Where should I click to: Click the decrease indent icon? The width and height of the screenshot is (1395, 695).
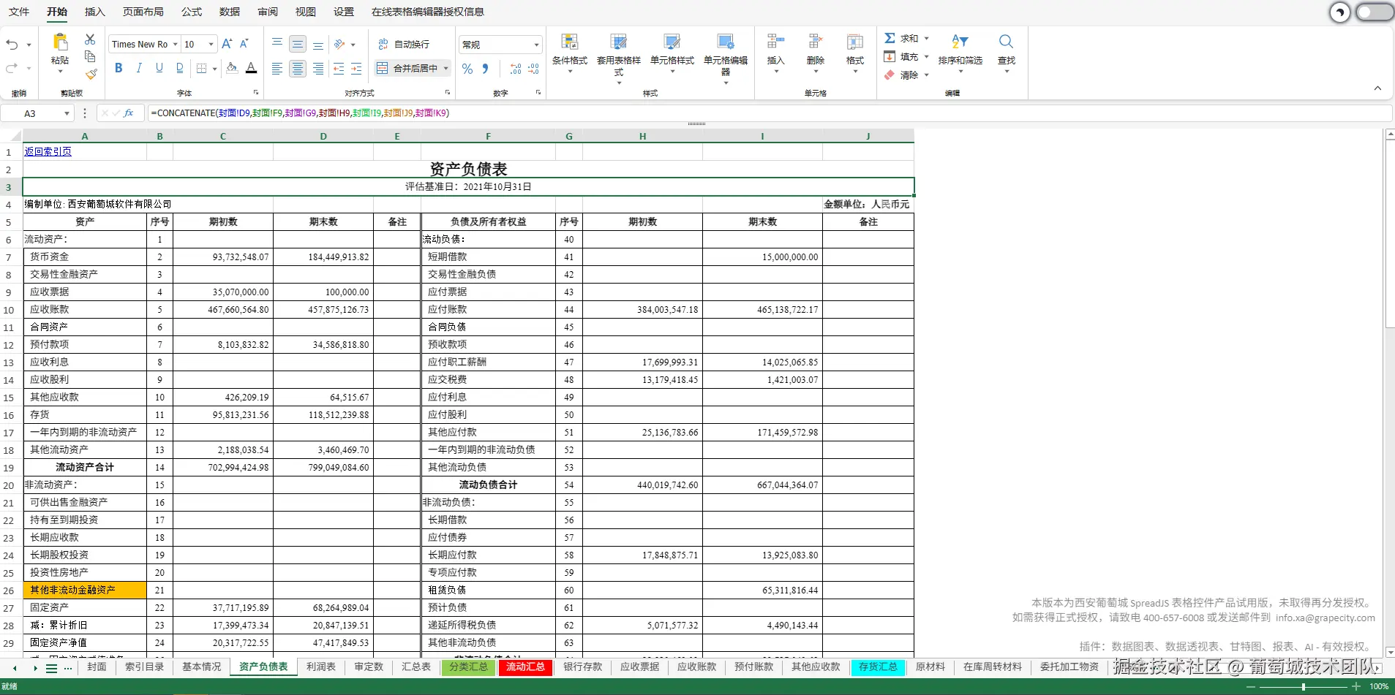pyautogui.click(x=339, y=69)
